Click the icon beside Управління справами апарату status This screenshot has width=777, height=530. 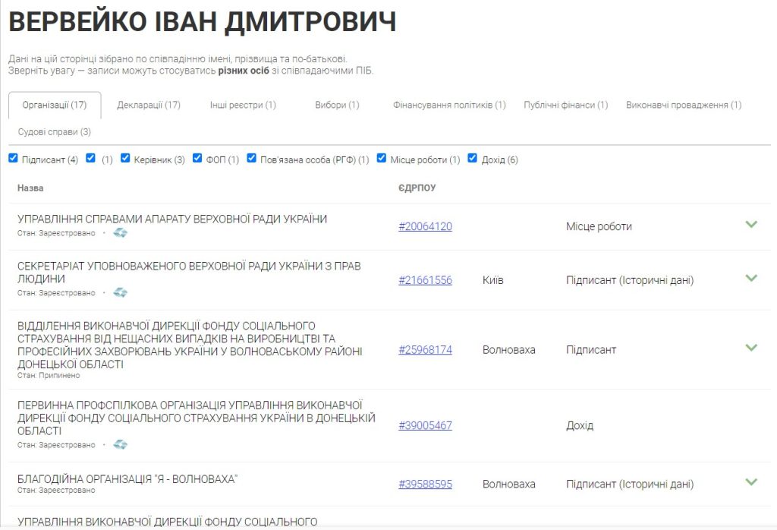120,233
